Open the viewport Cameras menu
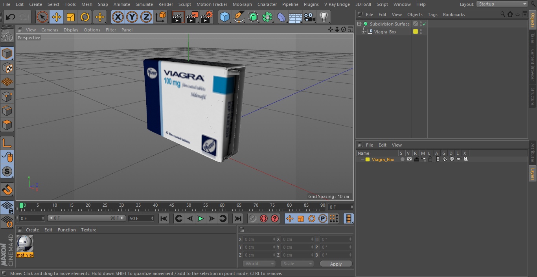The height and width of the screenshot is (277, 537). [x=50, y=30]
